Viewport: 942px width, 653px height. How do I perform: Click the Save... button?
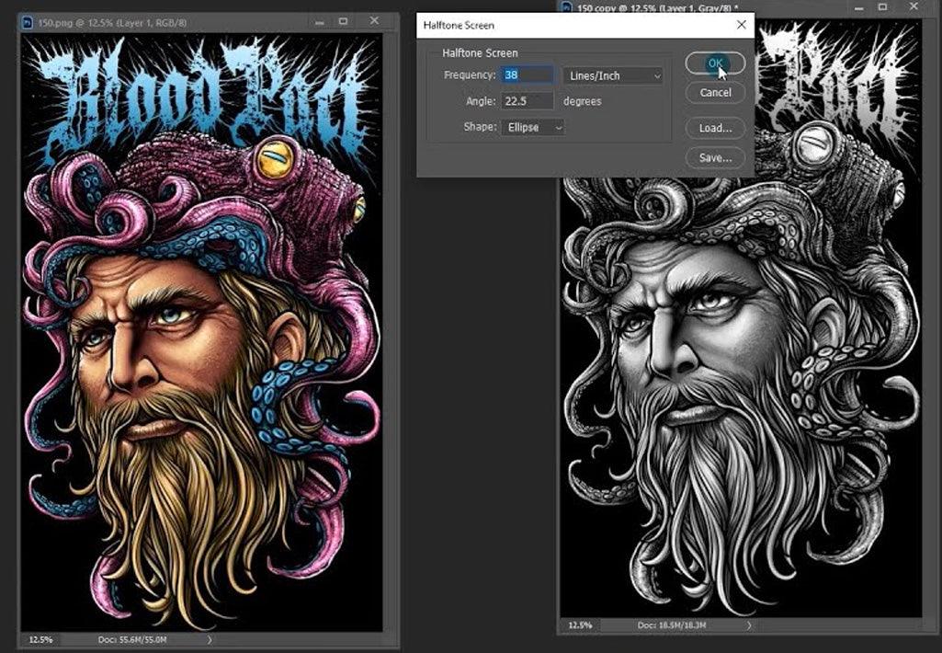714,158
